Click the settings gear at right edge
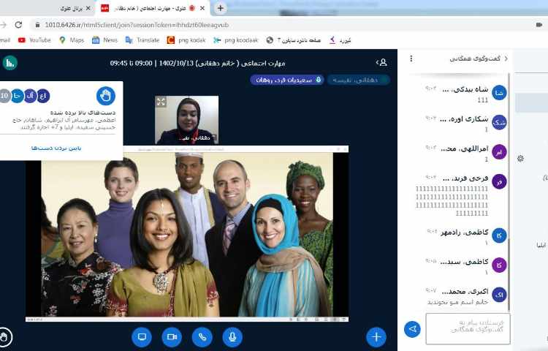This screenshot has height=351, width=548. coord(520,159)
